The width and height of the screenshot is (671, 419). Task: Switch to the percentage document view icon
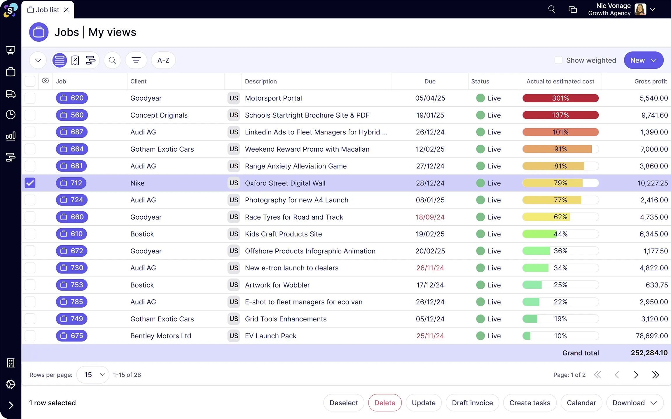pyautogui.click(x=75, y=60)
